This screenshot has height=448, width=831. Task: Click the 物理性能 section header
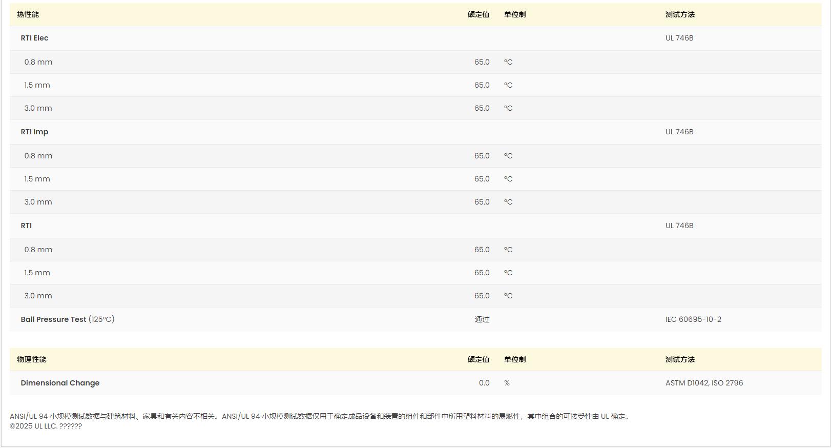(x=31, y=359)
